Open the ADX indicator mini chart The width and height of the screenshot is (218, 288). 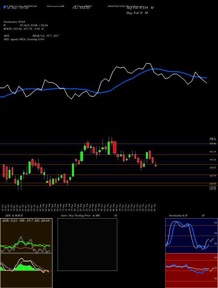coord(26,236)
